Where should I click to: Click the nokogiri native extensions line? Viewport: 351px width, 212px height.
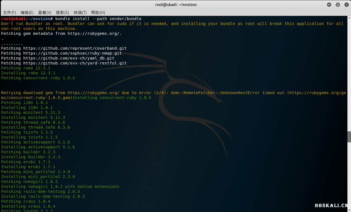point(60,186)
